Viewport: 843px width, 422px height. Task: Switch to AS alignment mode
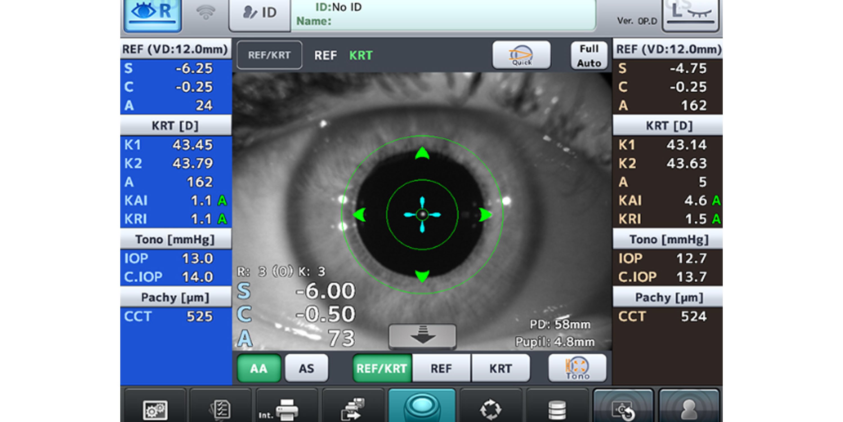[x=306, y=368]
